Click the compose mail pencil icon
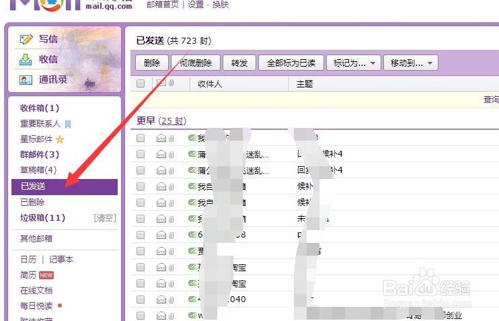Screen dimensions: 499x321 coord(26,39)
